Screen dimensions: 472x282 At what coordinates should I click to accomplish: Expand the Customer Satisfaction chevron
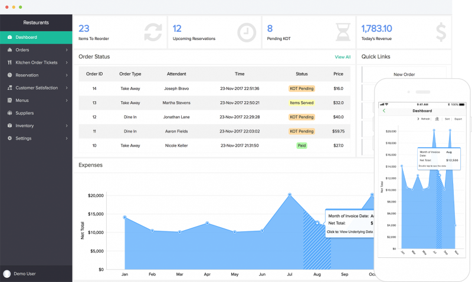tap(67, 88)
